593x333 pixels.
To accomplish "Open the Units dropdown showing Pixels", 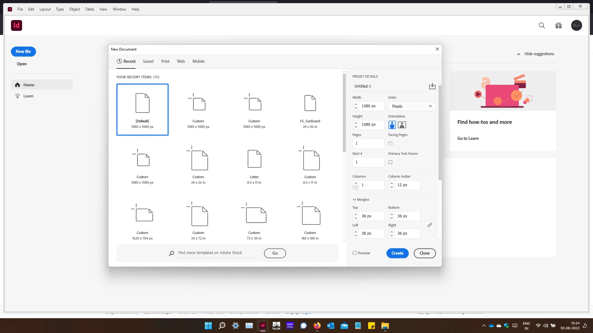I will tap(412, 106).
